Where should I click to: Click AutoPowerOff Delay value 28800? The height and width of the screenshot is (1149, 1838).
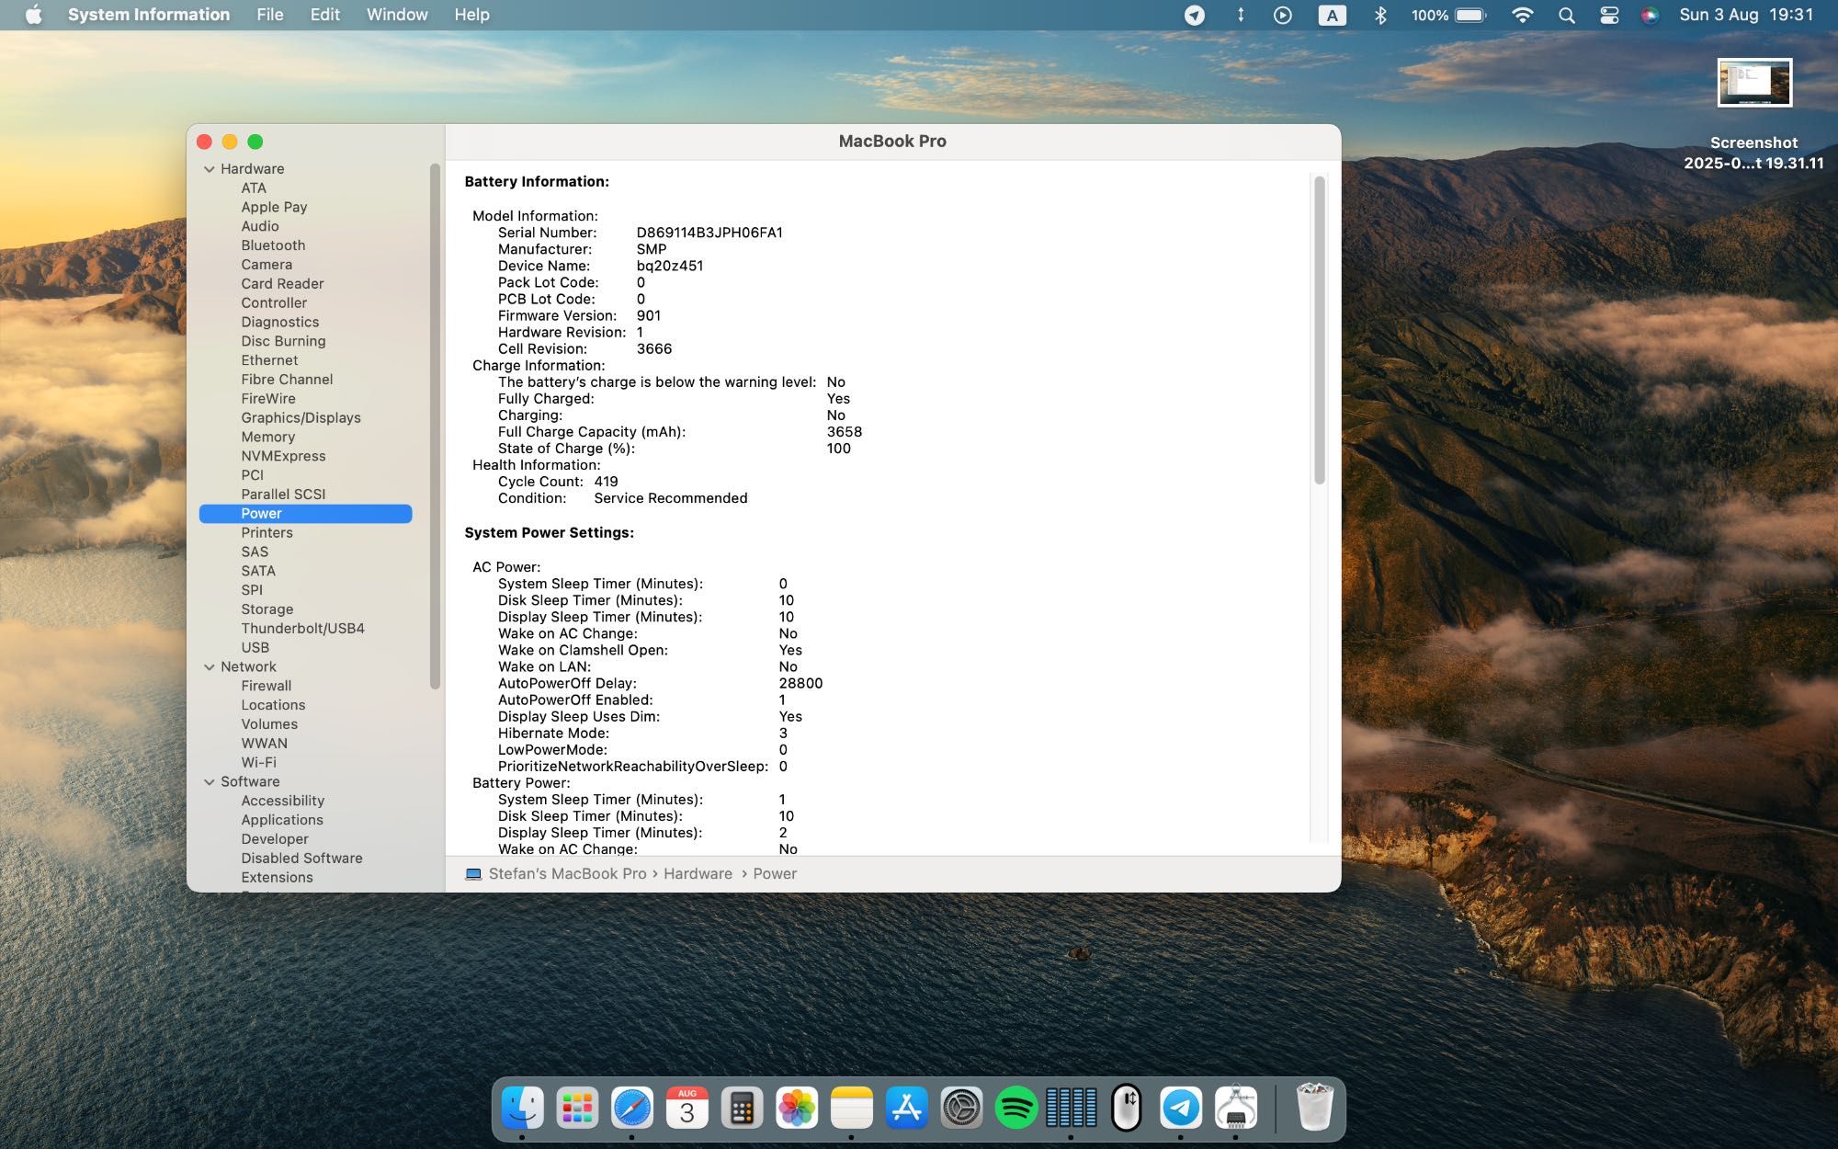click(800, 684)
